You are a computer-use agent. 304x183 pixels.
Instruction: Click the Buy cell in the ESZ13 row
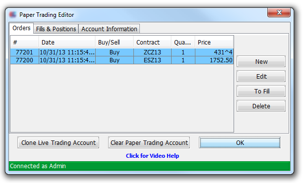pyautogui.click(x=115, y=60)
